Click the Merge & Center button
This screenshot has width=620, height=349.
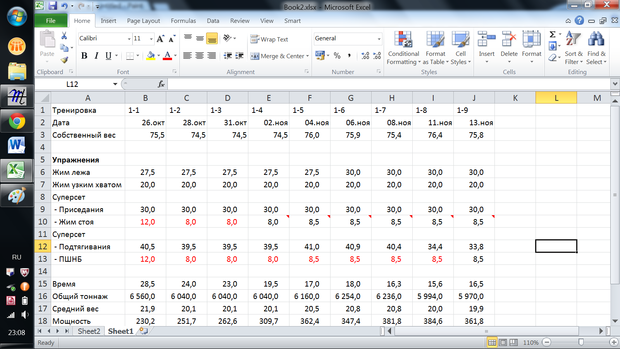click(x=278, y=56)
